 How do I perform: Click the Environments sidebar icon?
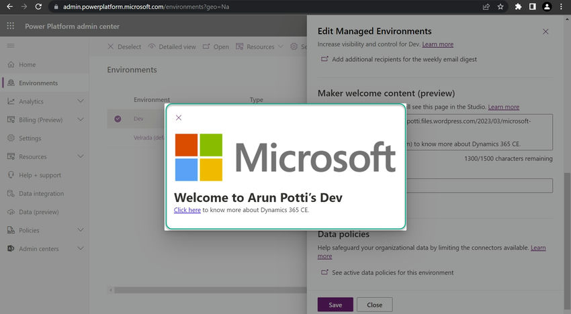(x=11, y=83)
